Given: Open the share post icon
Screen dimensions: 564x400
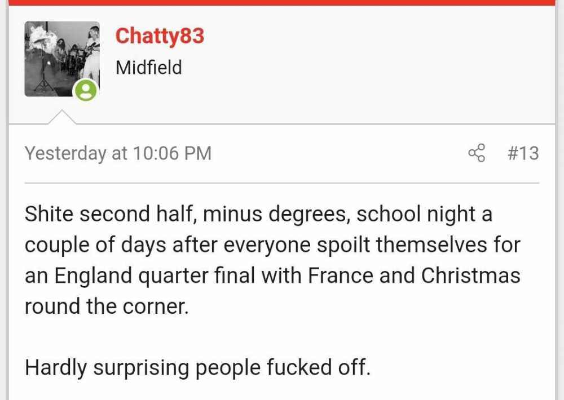Looking at the screenshot, I should 477,153.
